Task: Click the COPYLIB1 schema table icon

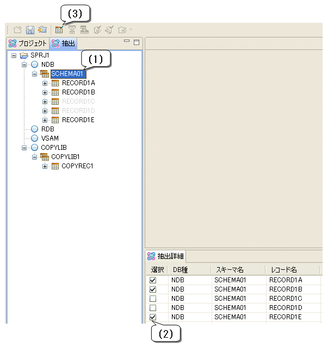Action: 45,157
